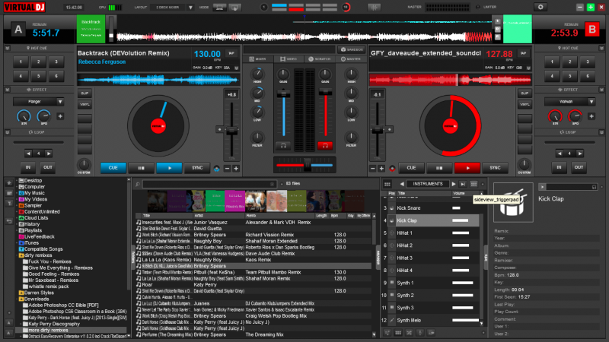
Task: Click deck A pitch reset dot button
Action: click(x=219, y=129)
